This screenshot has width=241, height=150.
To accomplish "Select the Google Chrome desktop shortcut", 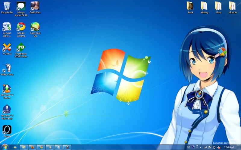I will (x=21, y=29).
